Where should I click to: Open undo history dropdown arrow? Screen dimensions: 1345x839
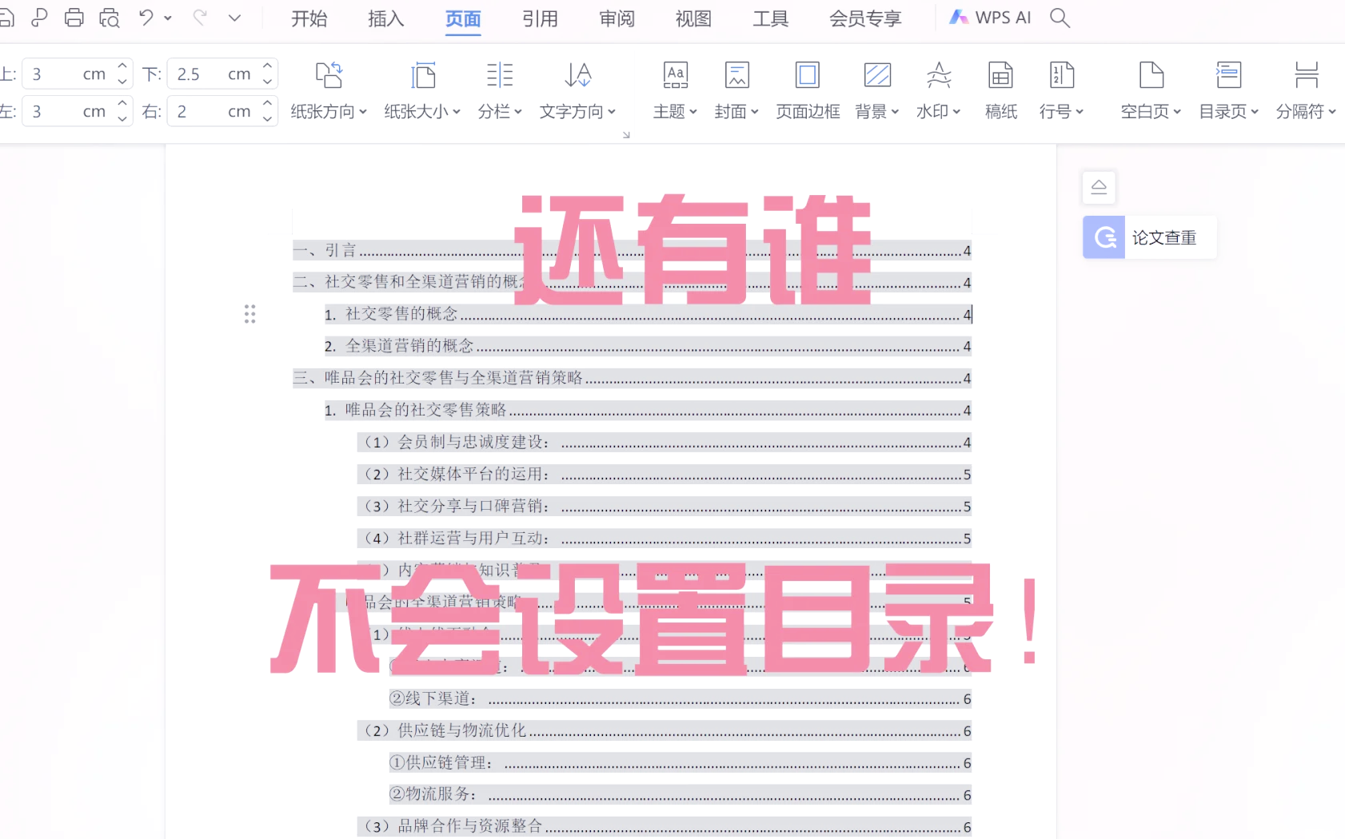pos(168,18)
